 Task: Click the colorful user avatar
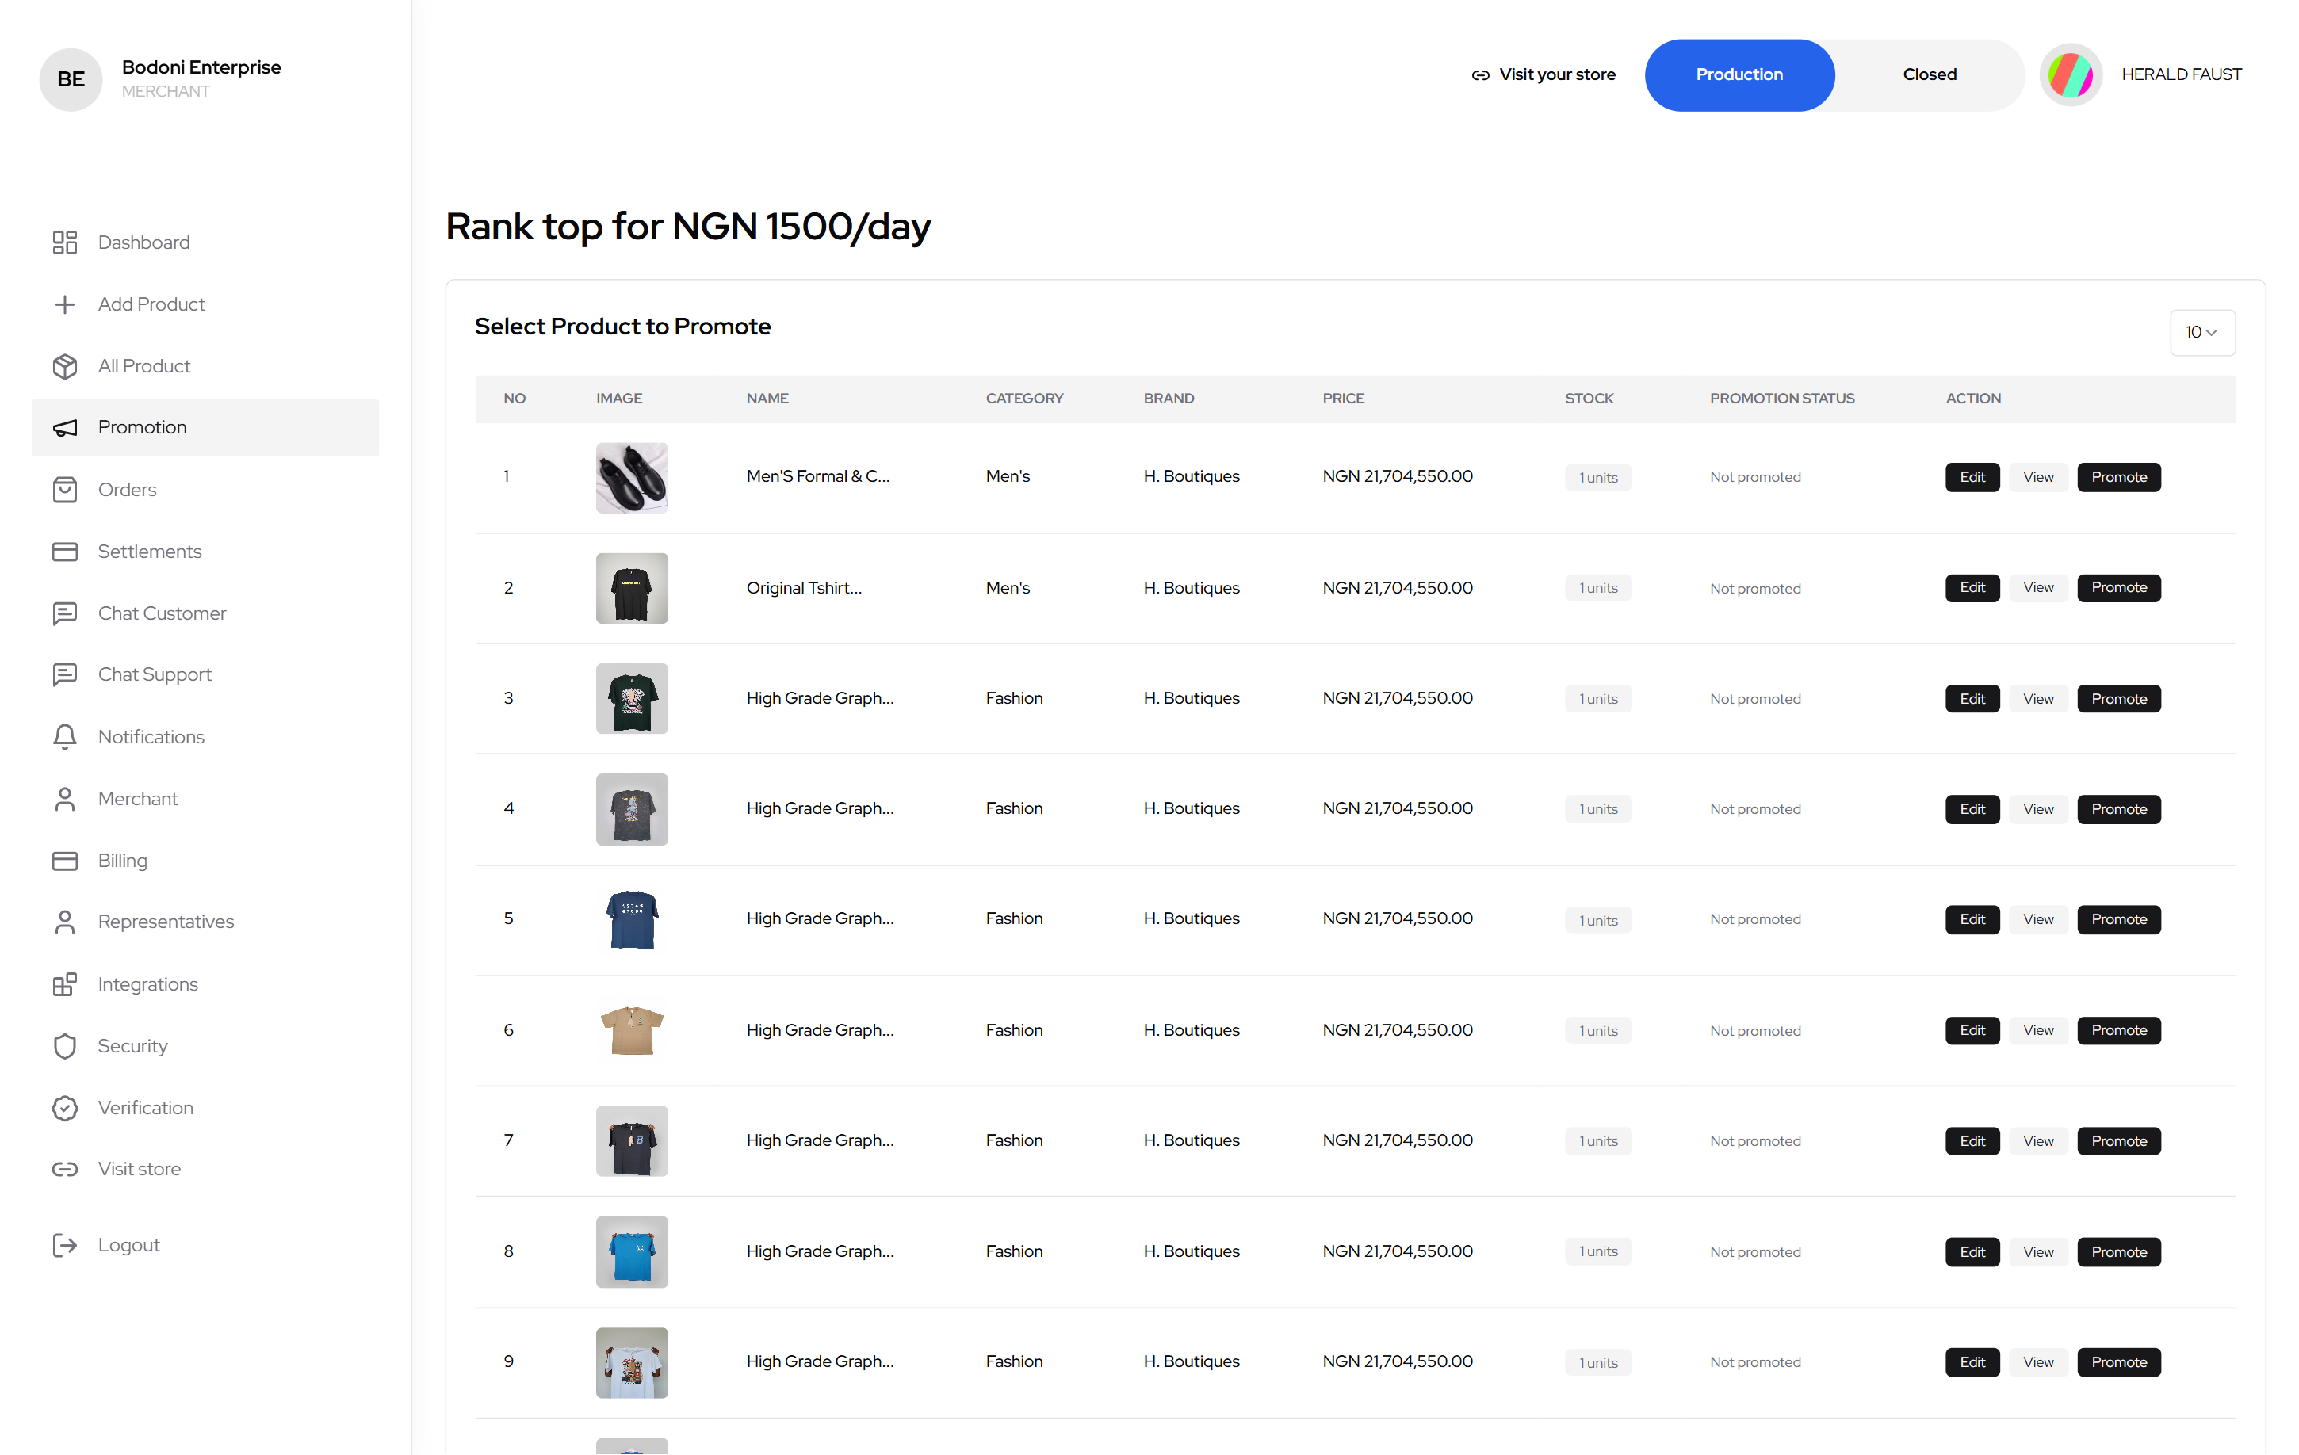2070,74
